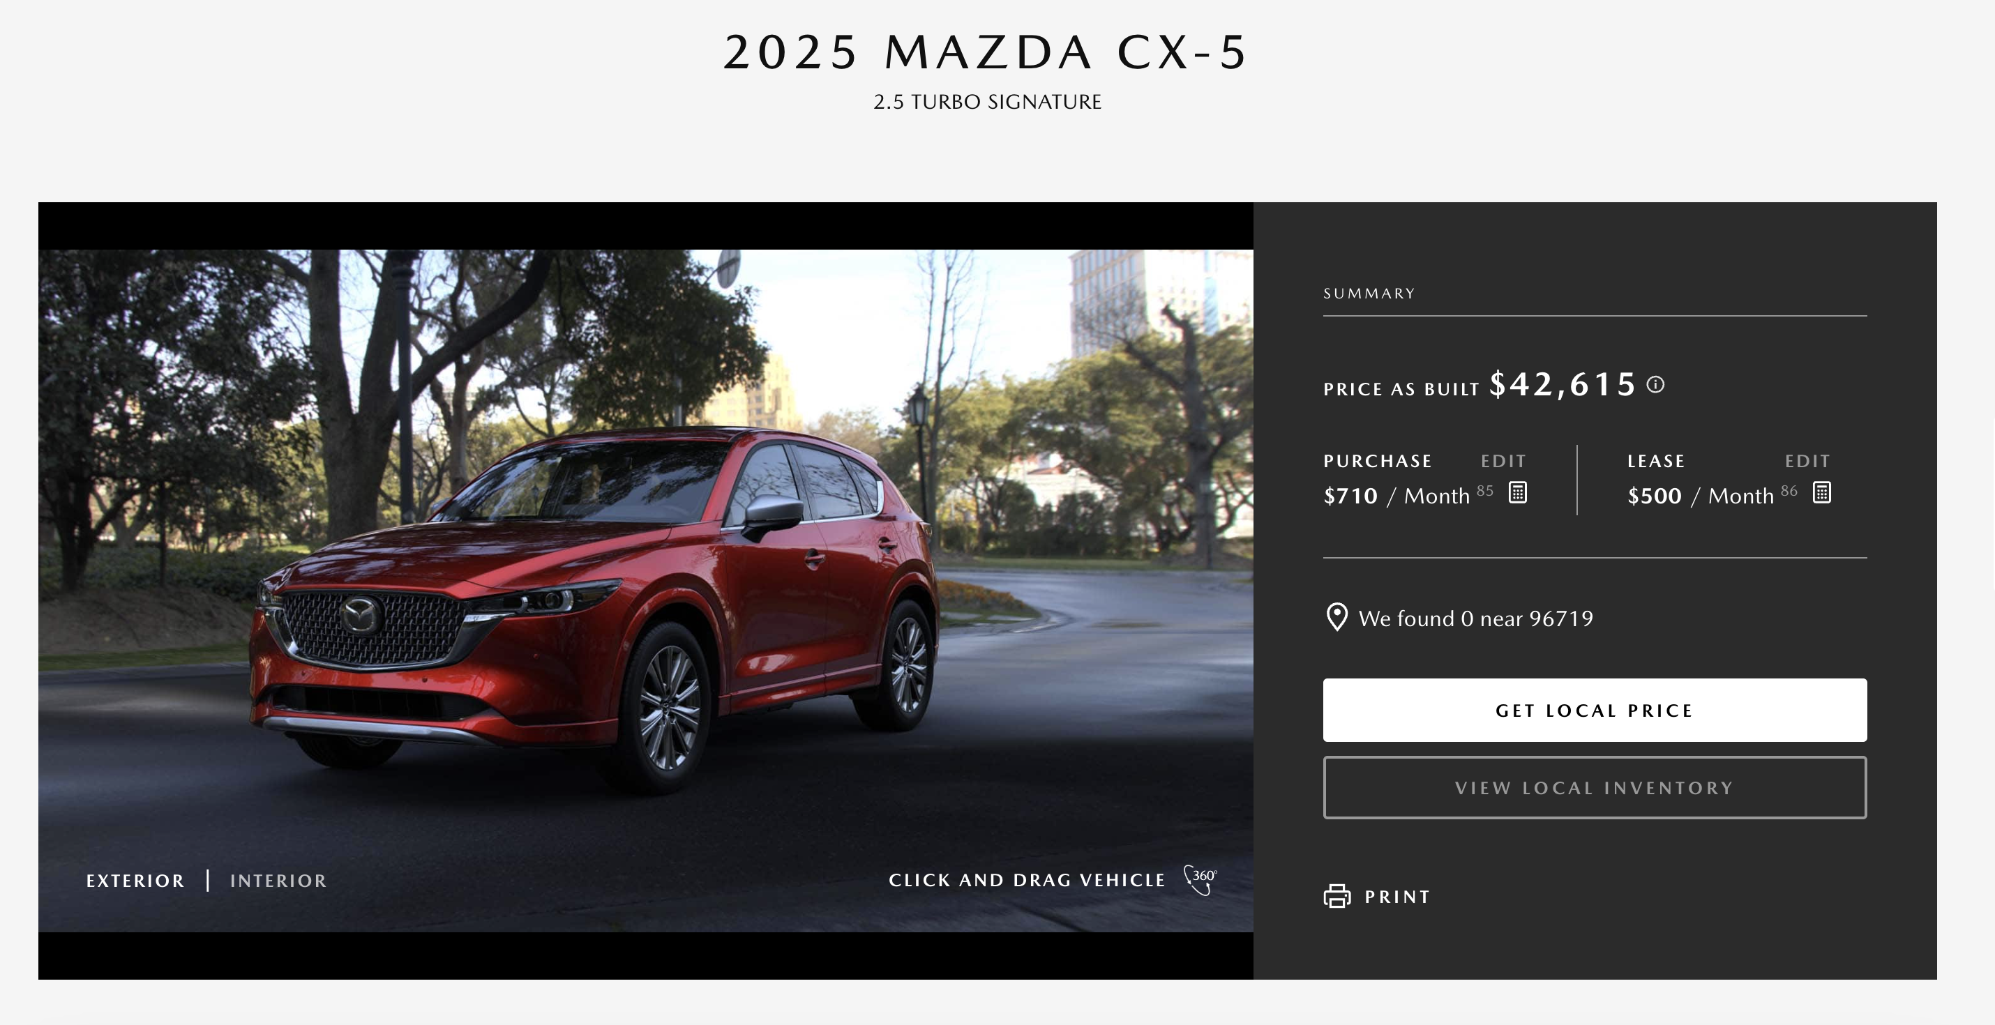
Task: Click footnote 86 next to lease price
Action: click(1789, 490)
